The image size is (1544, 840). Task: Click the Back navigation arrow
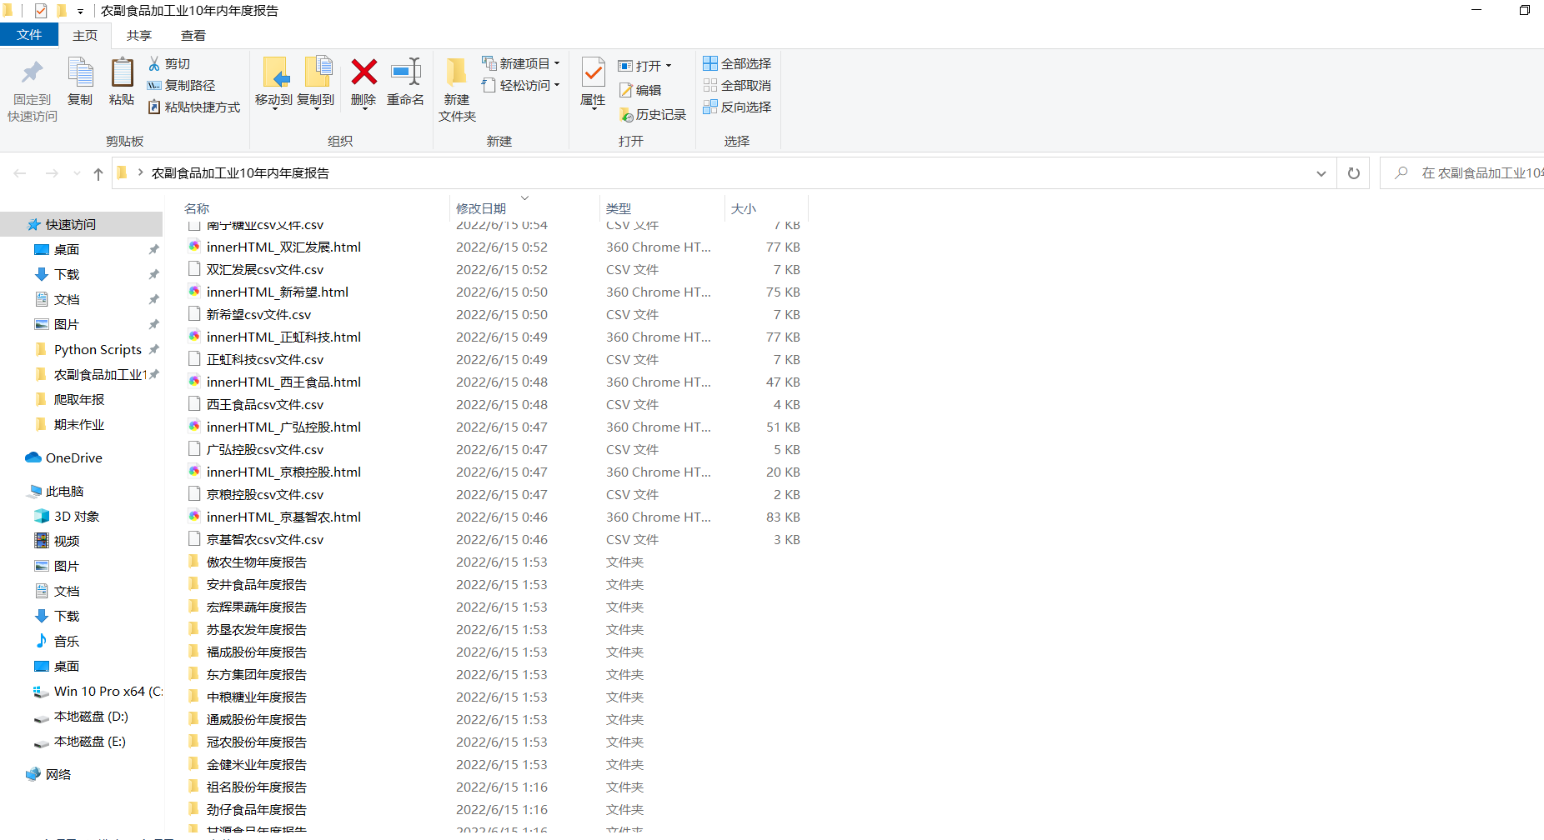pyautogui.click(x=20, y=173)
